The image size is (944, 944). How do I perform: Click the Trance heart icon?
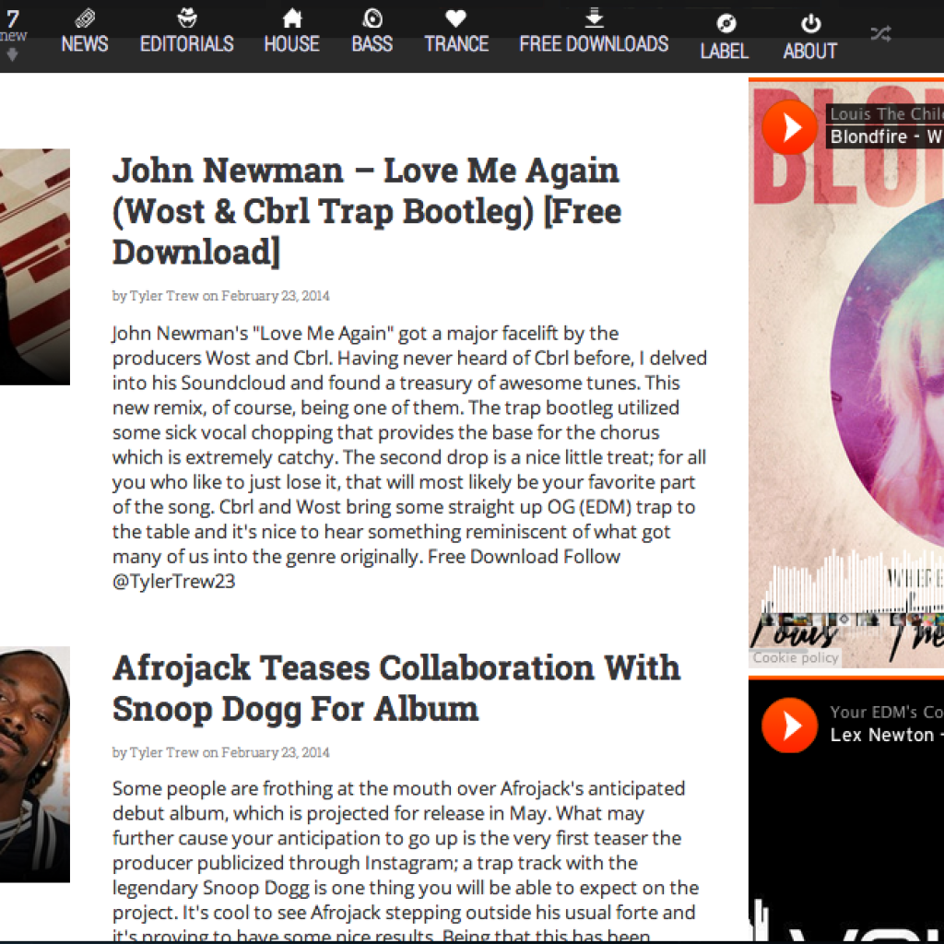455,18
